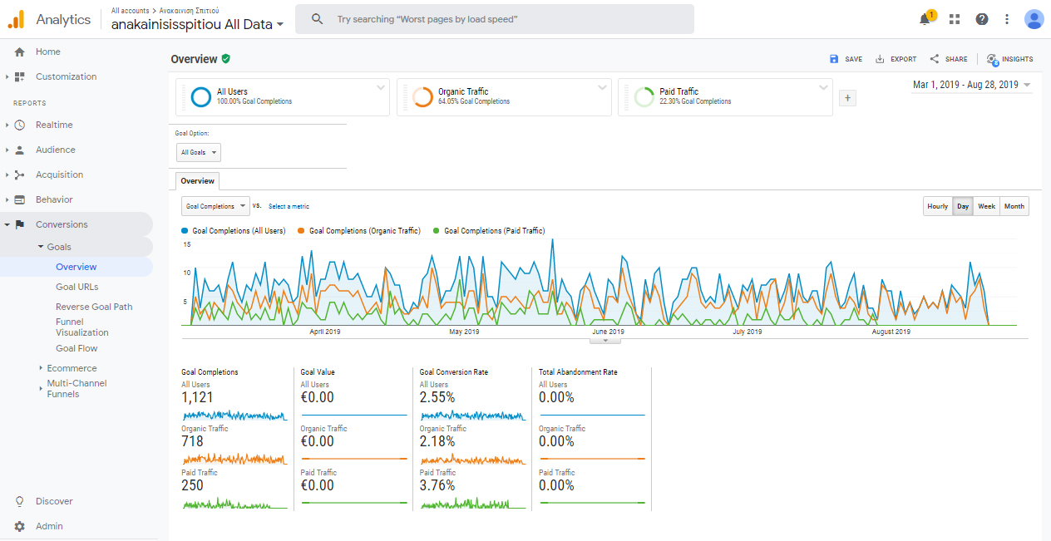Enable Hourly graph granularity
This screenshot has height=541, width=1051.
coord(937,206)
